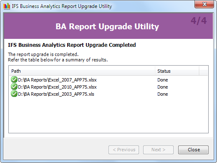Image resolution: width=217 pixels, height=163 pixels.
Task: Click Done status for Excel_2003 report
Action: pos(163,94)
